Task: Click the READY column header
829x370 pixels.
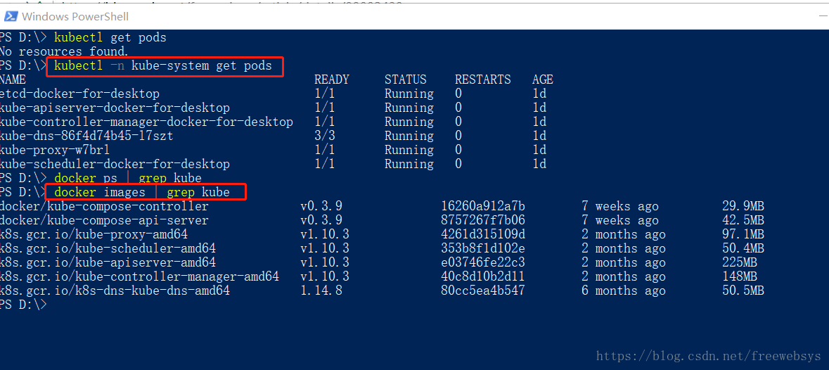Action: click(x=331, y=79)
